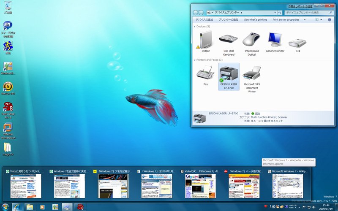The height and width of the screenshot is (211, 338).
Task: Open Windows Media Player from taskbar
Action: [43, 207]
